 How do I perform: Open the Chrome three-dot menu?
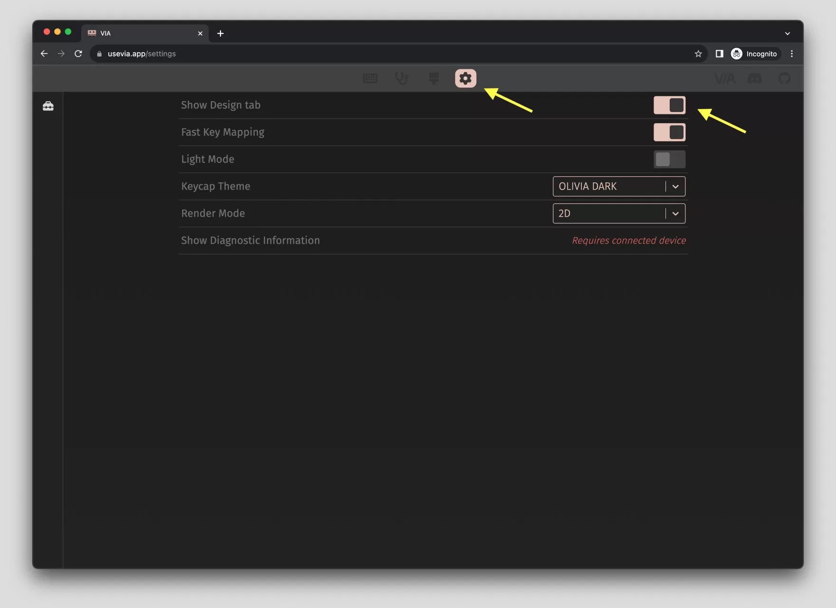792,54
